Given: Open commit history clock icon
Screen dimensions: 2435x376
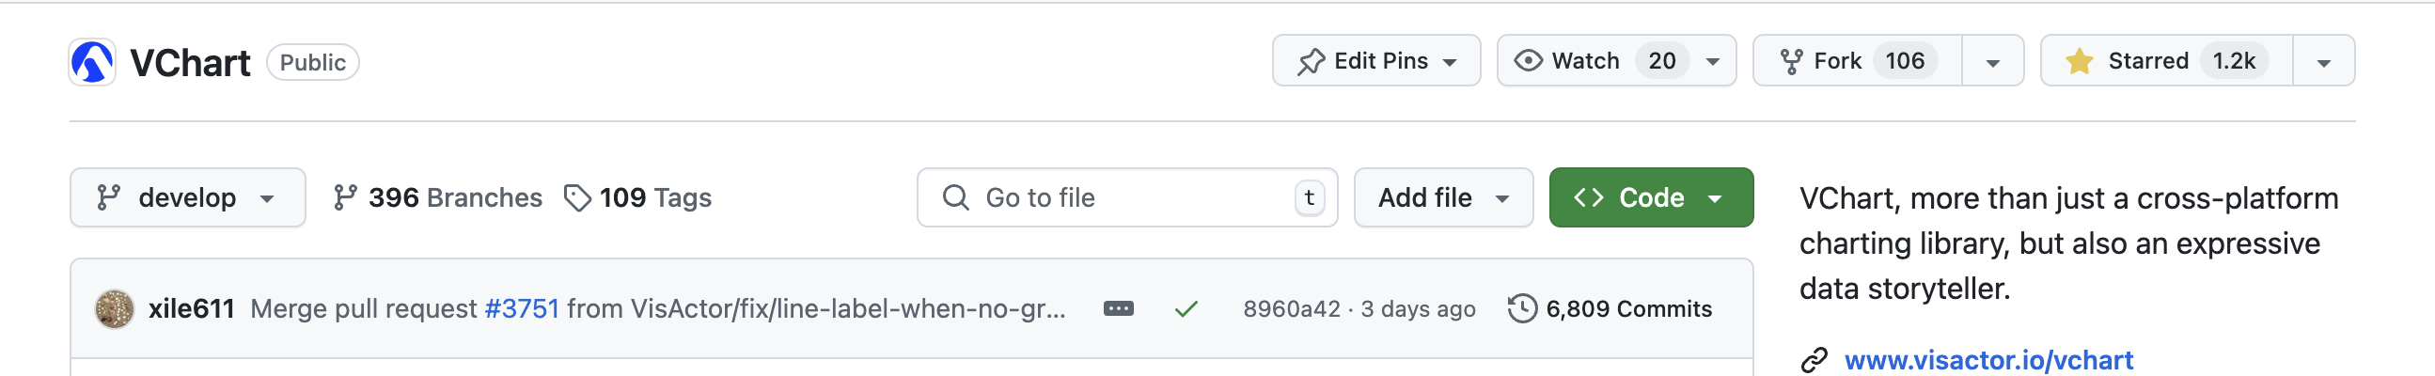Looking at the screenshot, I should (1522, 309).
